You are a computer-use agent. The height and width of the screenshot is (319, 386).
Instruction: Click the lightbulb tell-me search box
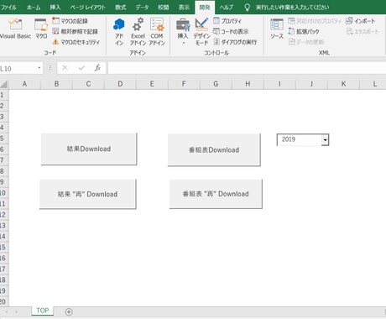tap(288, 8)
